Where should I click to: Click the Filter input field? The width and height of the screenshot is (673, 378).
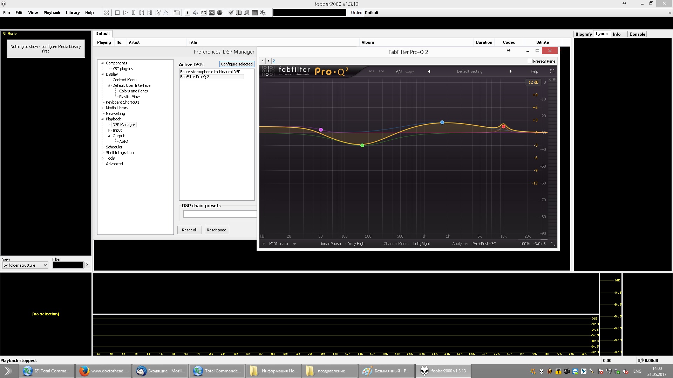pos(68,265)
